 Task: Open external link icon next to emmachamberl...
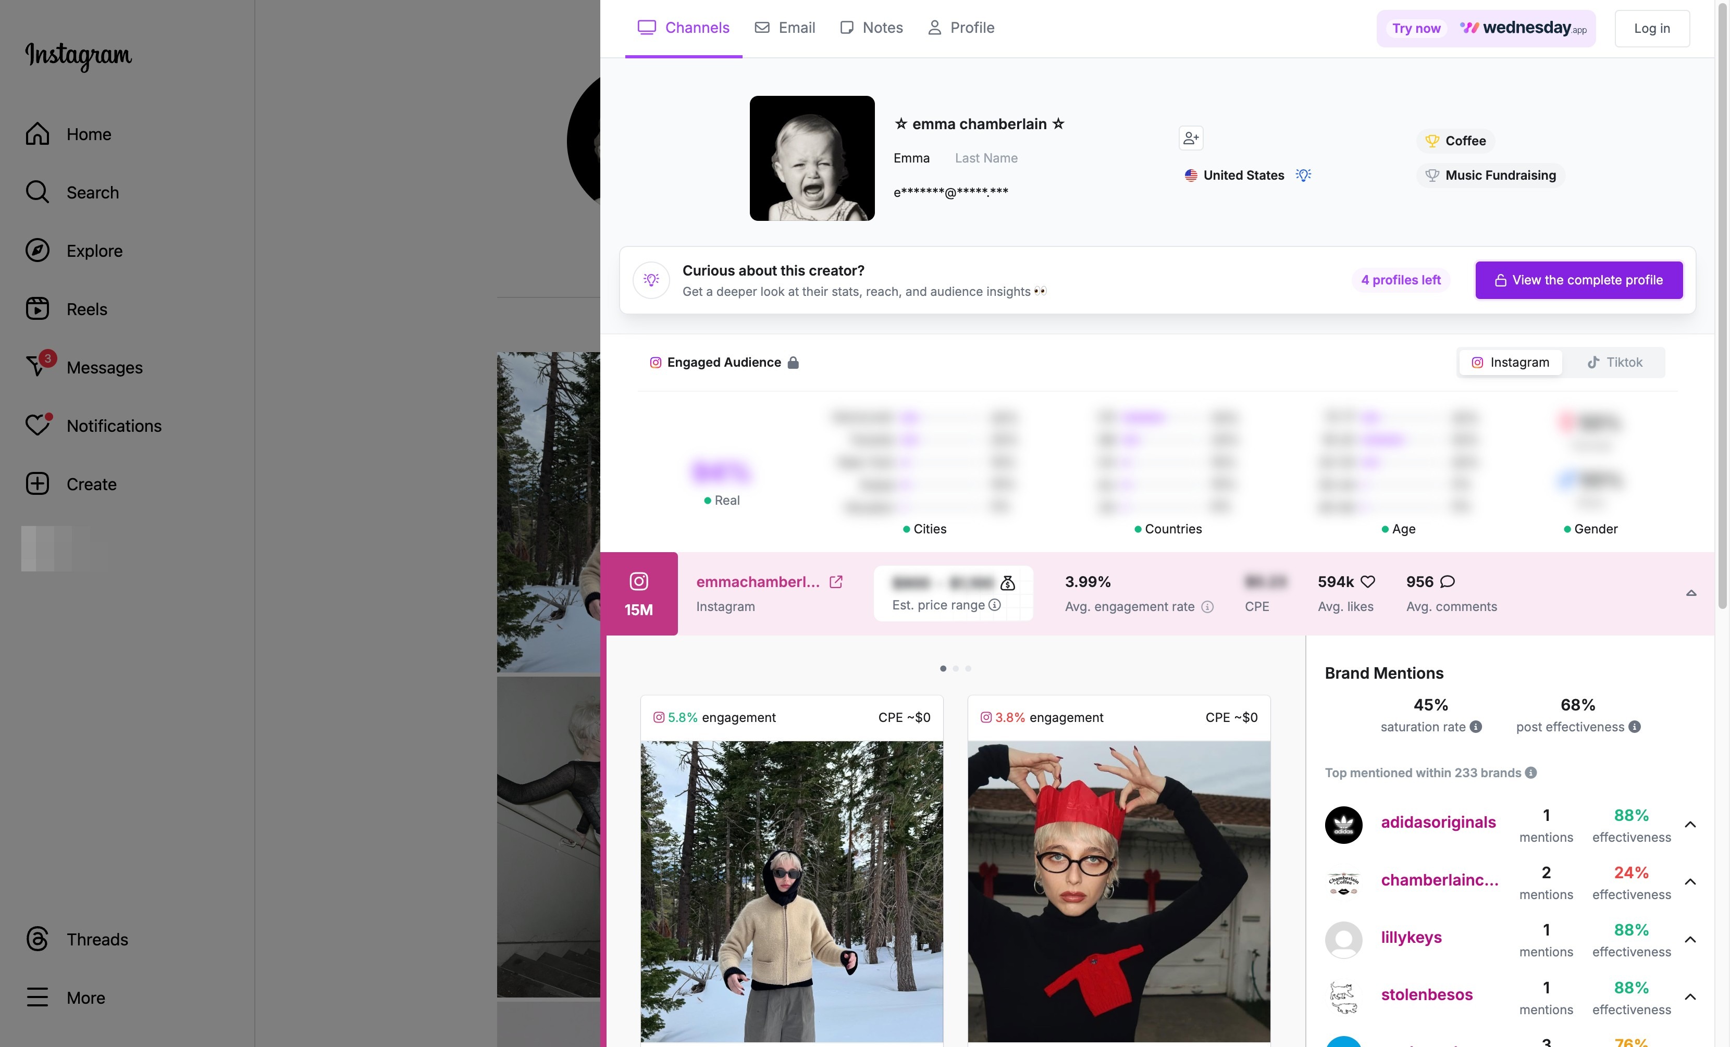[x=835, y=582]
